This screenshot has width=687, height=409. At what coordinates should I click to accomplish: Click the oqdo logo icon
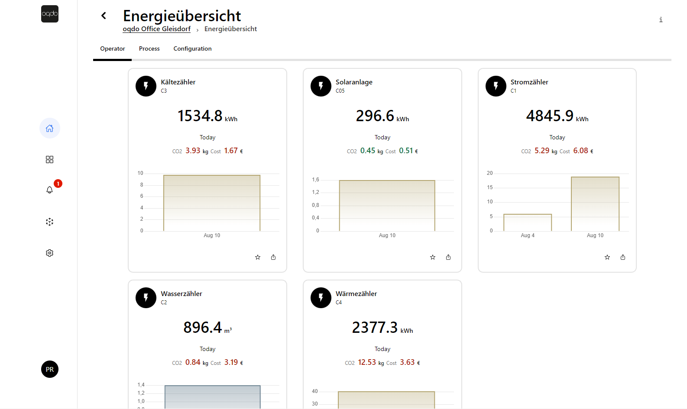50,14
